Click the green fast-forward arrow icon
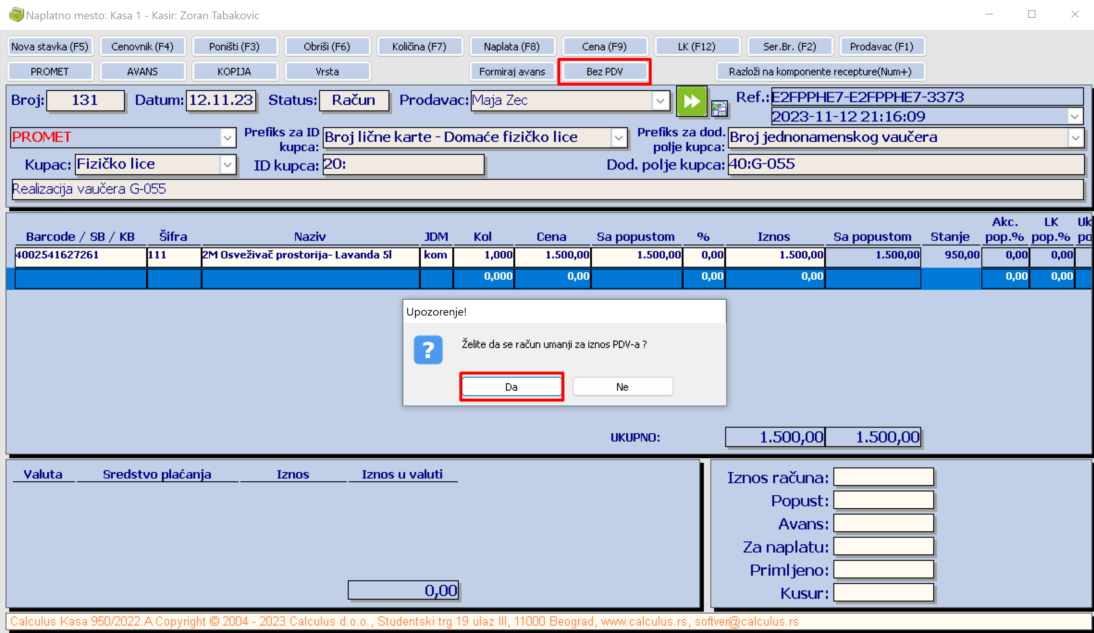Viewport: 1094px width, 633px height. [691, 101]
